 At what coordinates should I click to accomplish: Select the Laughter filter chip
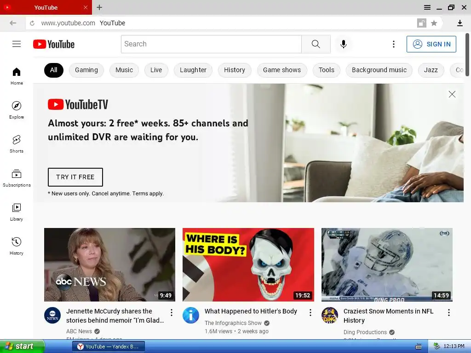[x=193, y=70]
